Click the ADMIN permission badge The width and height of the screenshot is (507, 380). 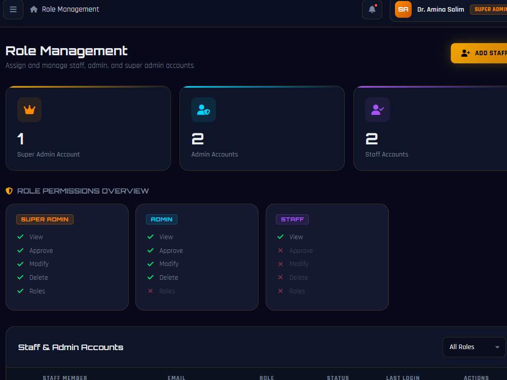pos(162,219)
